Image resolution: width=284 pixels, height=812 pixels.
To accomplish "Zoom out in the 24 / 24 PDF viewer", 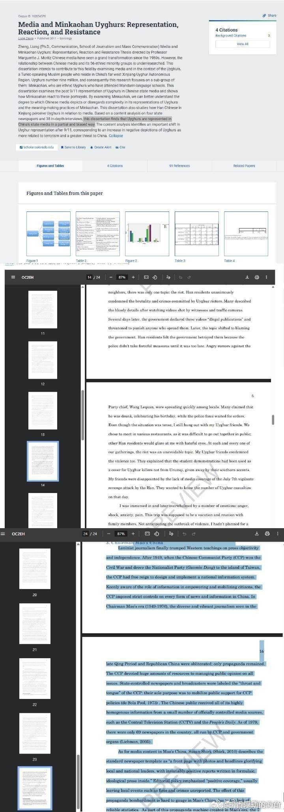I will [109, 534].
